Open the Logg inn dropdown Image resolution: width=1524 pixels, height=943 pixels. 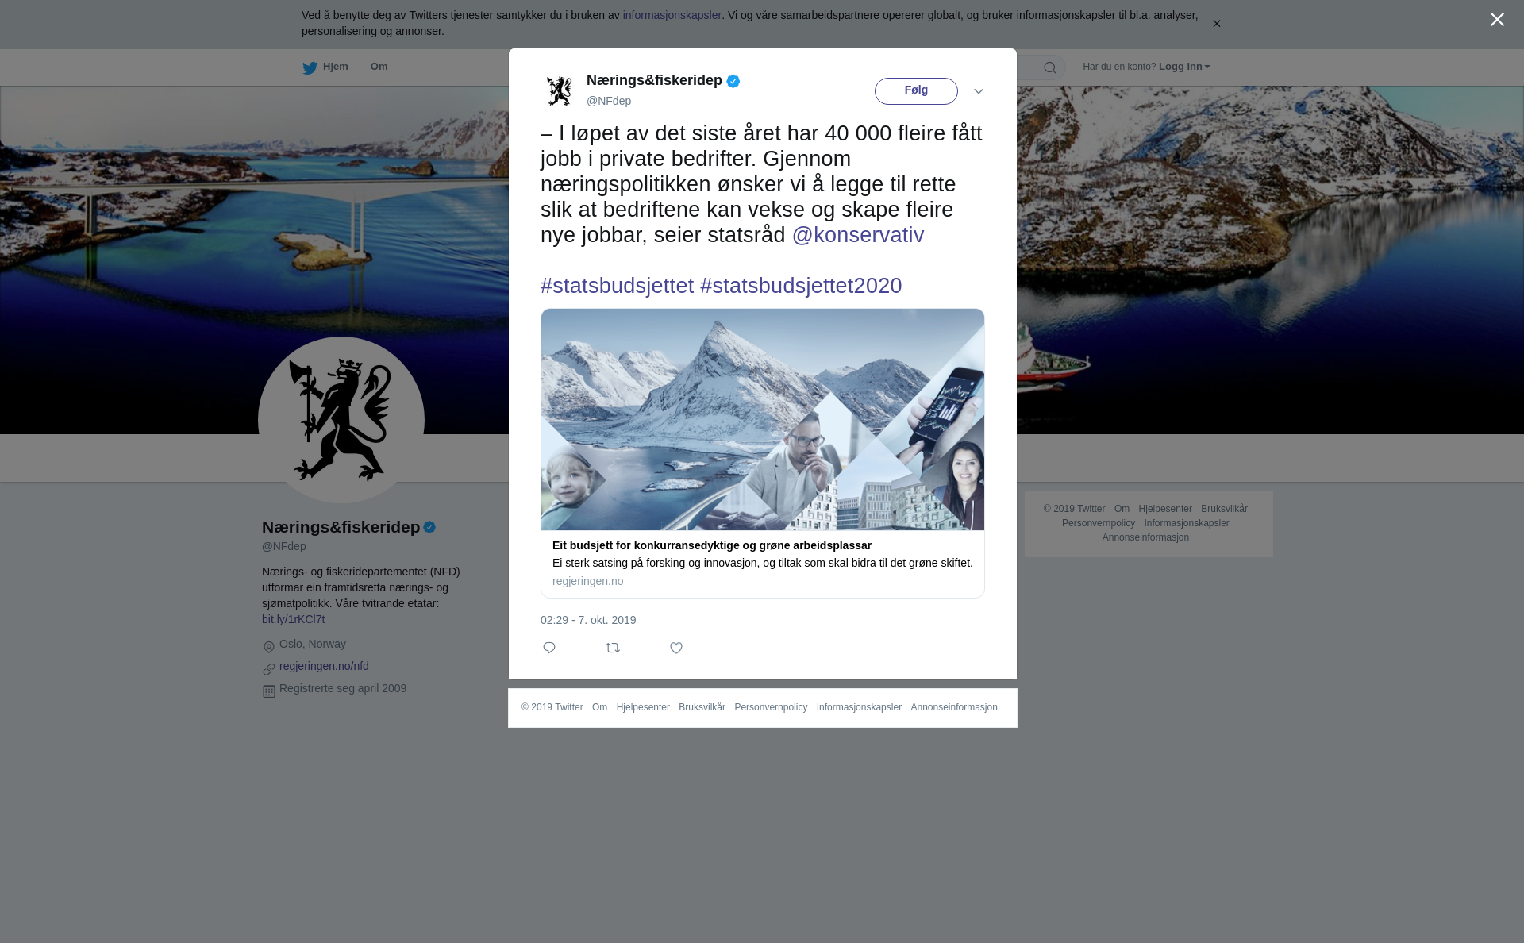coord(1183,67)
